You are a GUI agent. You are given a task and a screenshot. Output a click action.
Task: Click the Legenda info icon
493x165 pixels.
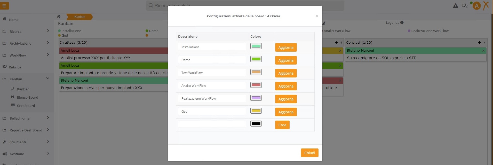pyautogui.click(x=402, y=22)
